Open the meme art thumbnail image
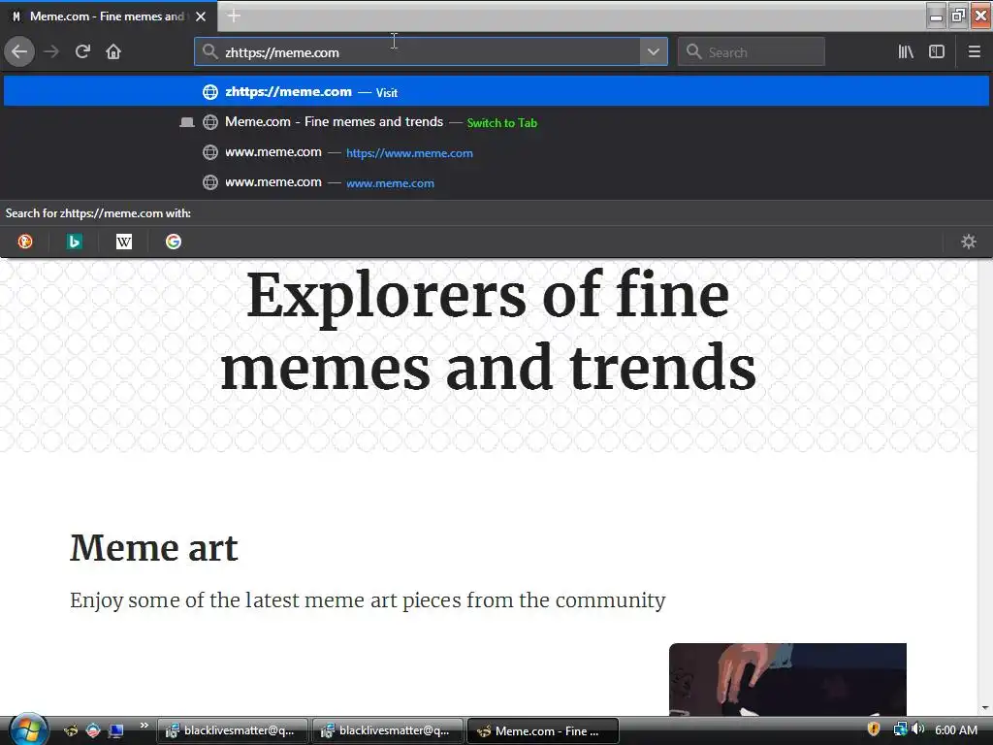Image resolution: width=993 pixels, height=745 pixels. tap(787, 679)
